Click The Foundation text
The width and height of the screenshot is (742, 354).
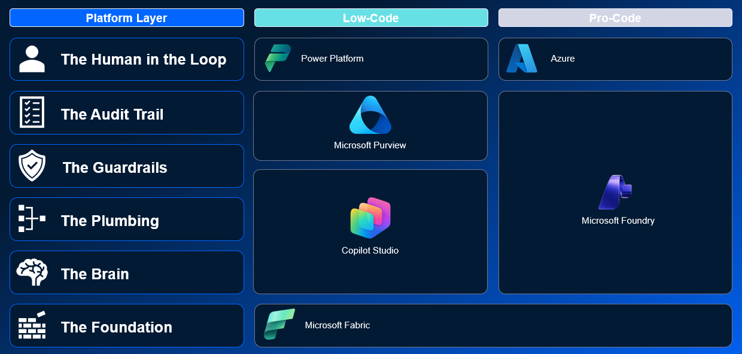coord(117,327)
